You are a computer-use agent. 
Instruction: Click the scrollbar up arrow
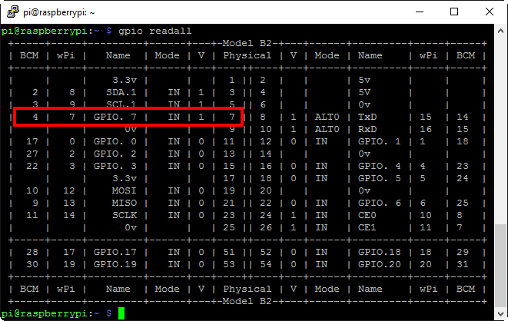[500, 31]
